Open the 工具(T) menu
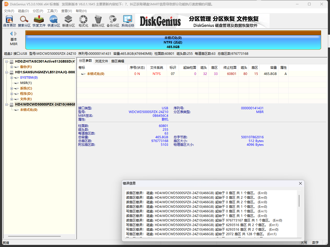Screen dimensions: 330x247 pyautogui.click(x=52, y=11)
